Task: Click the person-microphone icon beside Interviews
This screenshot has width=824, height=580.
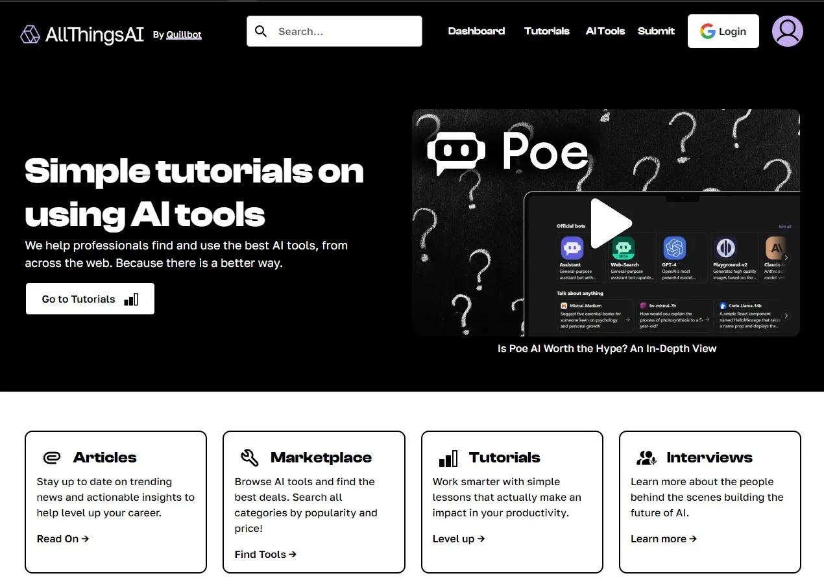Action: tap(646, 458)
